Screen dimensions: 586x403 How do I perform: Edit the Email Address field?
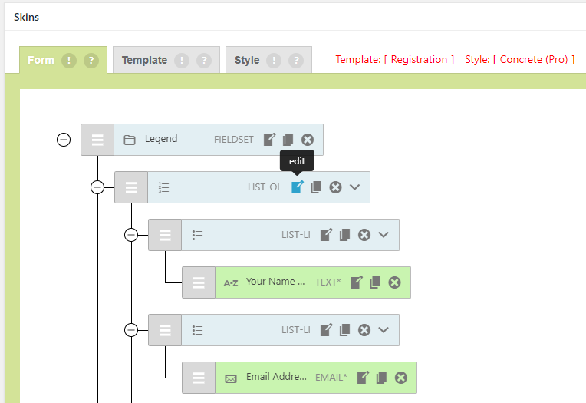click(363, 378)
